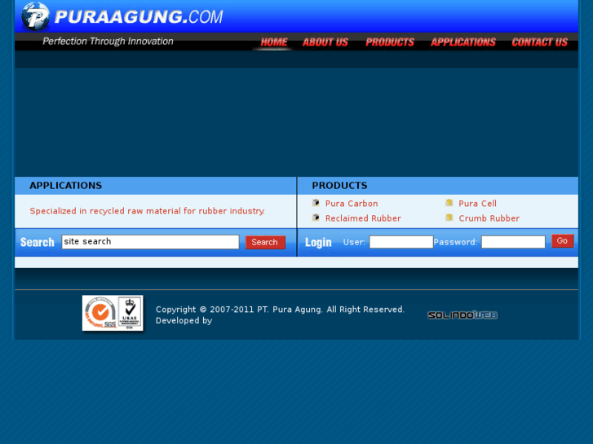This screenshot has height=444, width=593.
Task: Click the PURAAGUNG.COM site title
Action: (x=139, y=17)
